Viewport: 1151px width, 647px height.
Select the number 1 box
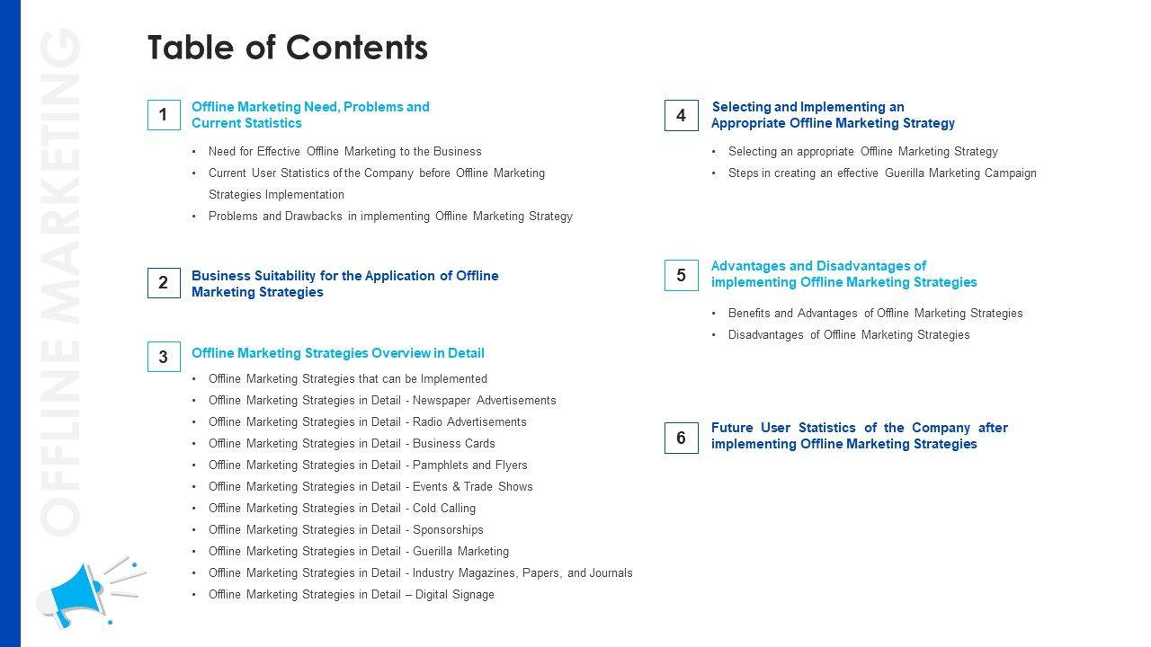[x=164, y=115]
